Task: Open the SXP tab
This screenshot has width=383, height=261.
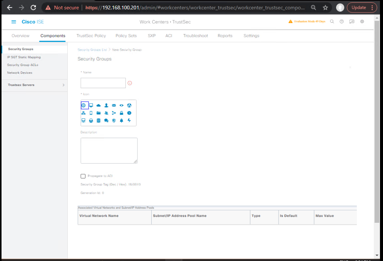Action: coord(152,36)
